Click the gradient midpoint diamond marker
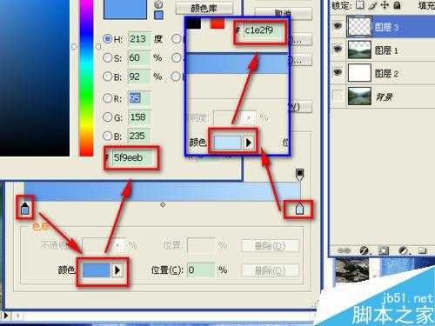The width and height of the screenshot is (435, 326). point(163,204)
